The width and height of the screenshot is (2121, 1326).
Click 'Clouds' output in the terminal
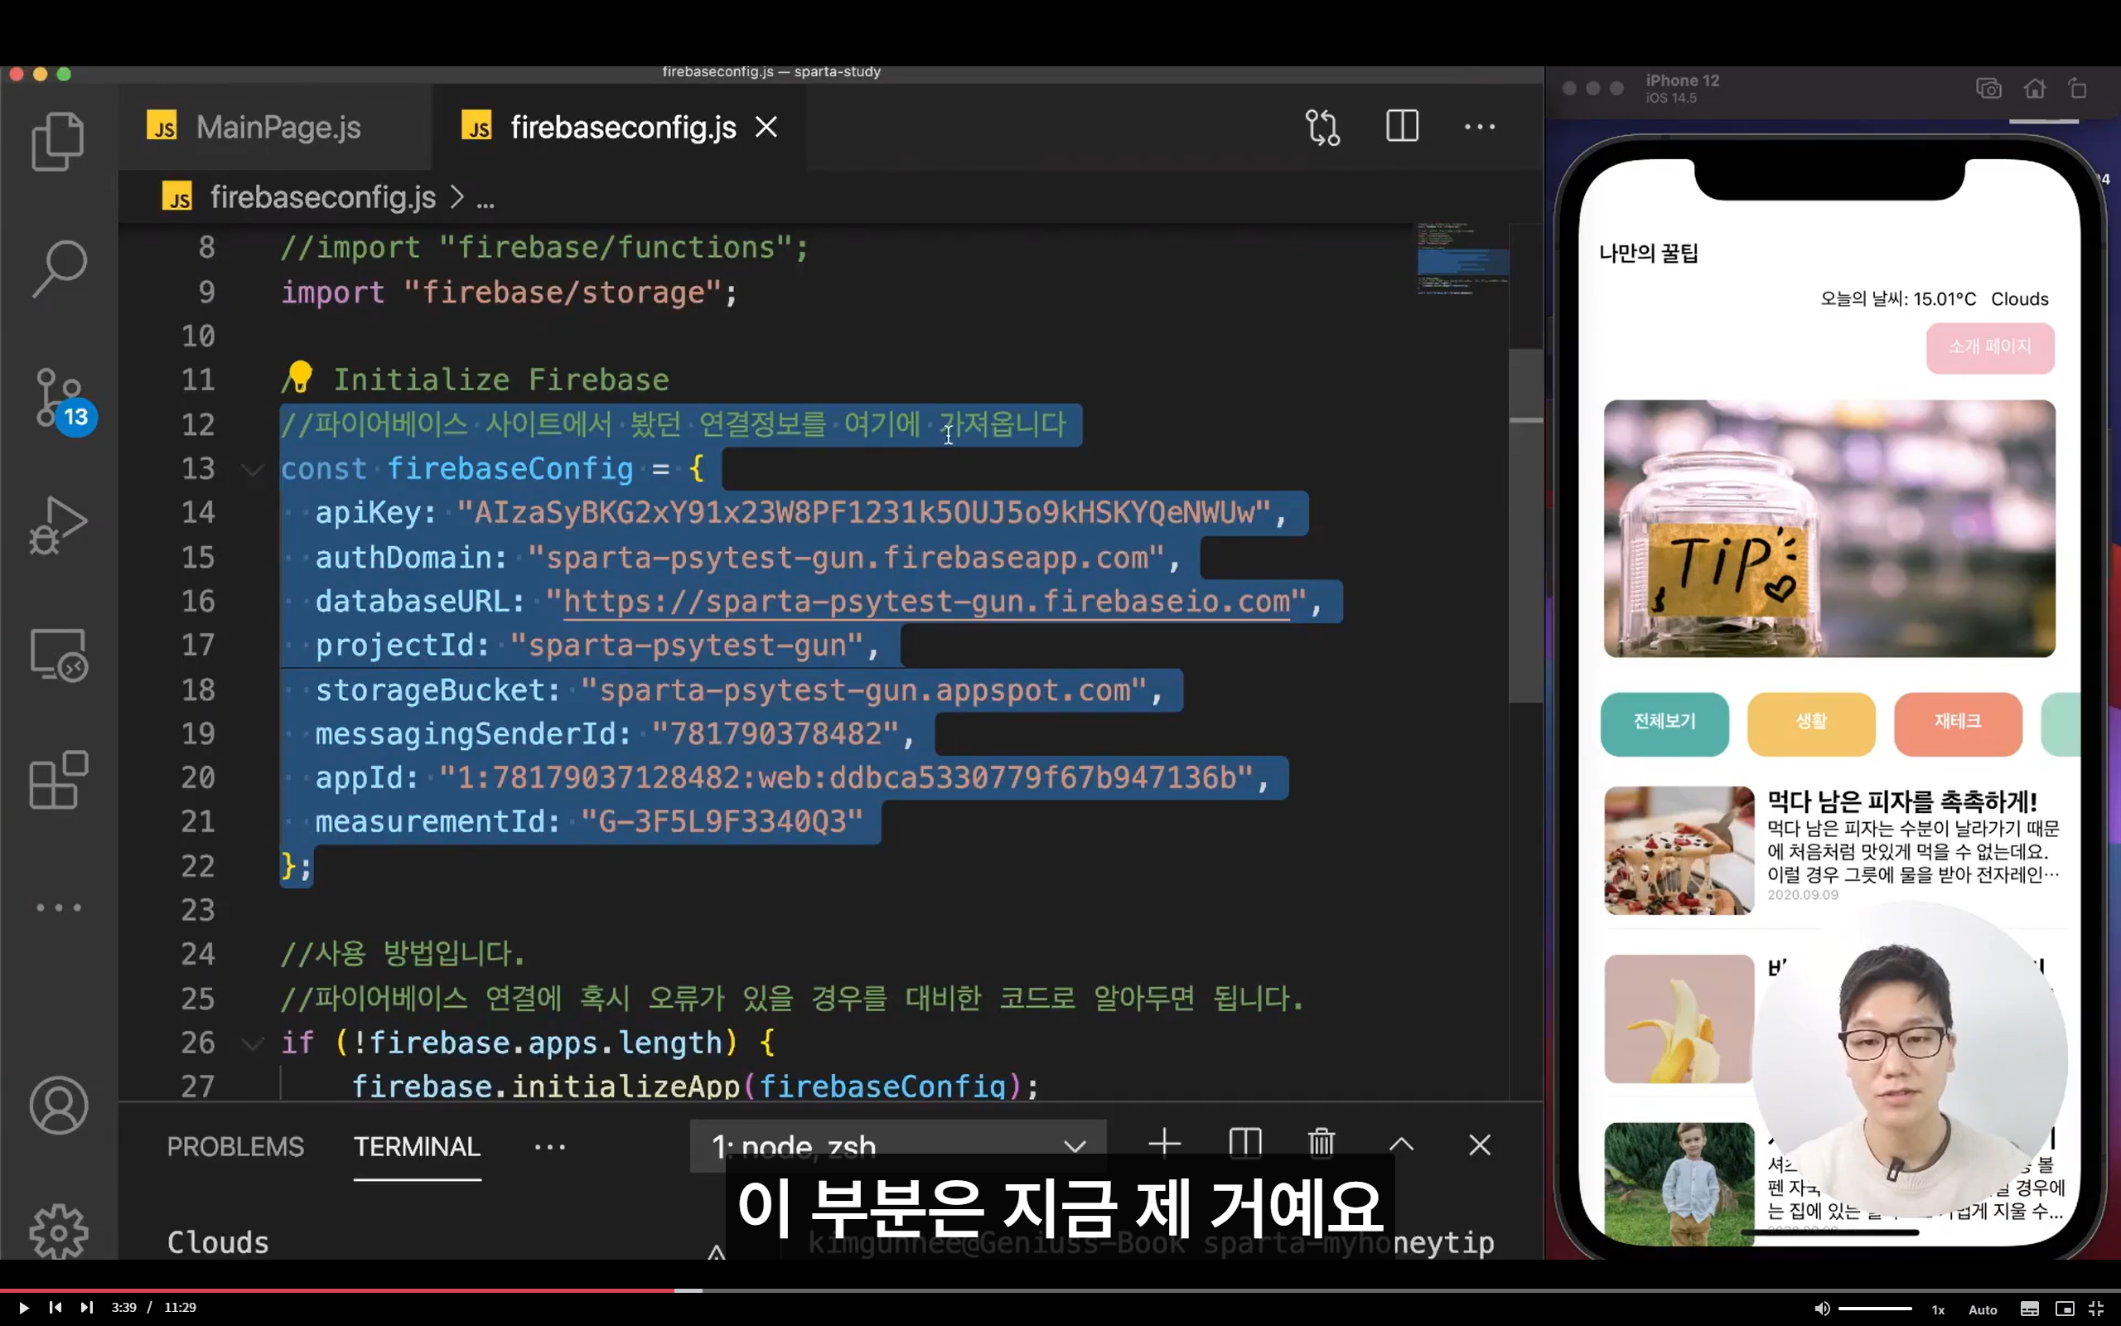(218, 1242)
